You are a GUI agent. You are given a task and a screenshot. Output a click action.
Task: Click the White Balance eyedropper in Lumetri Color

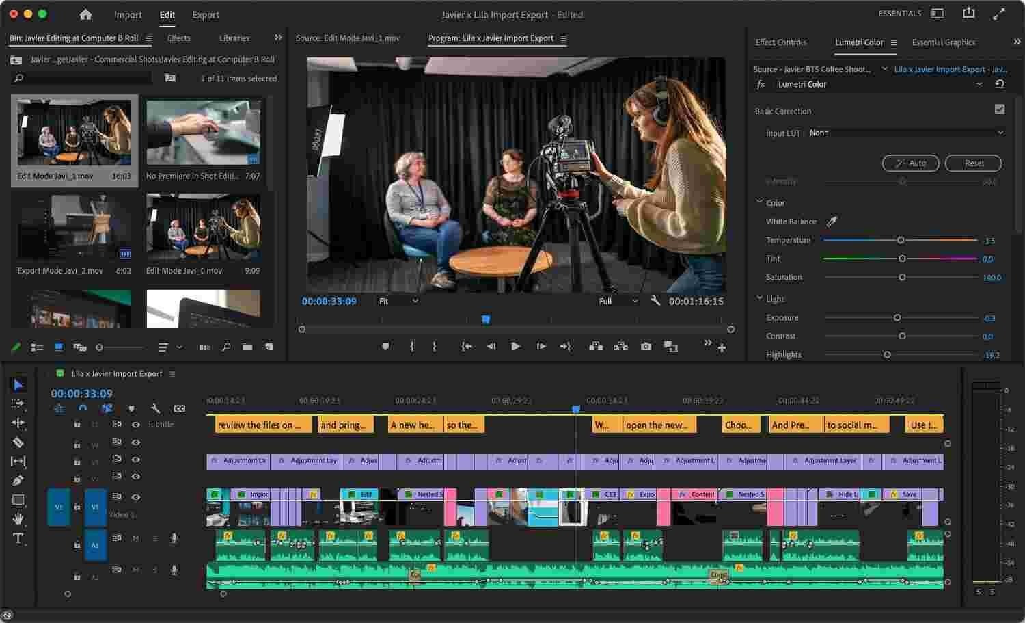pos(832,221)
